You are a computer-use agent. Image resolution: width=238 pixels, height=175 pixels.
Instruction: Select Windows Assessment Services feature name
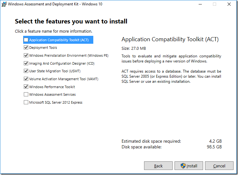52,94
